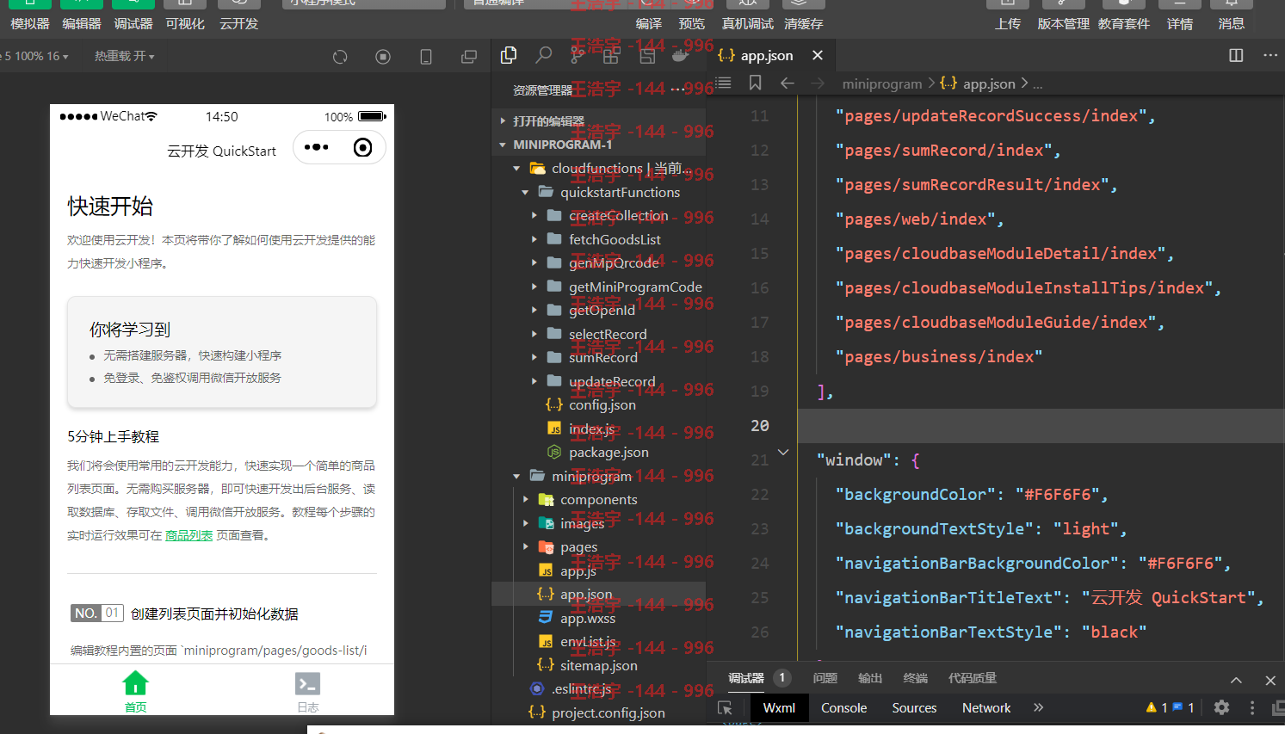The height and width of the screenshot is (734, 1285).
Task: Open app.wxss in file tree
Action: 588,618
